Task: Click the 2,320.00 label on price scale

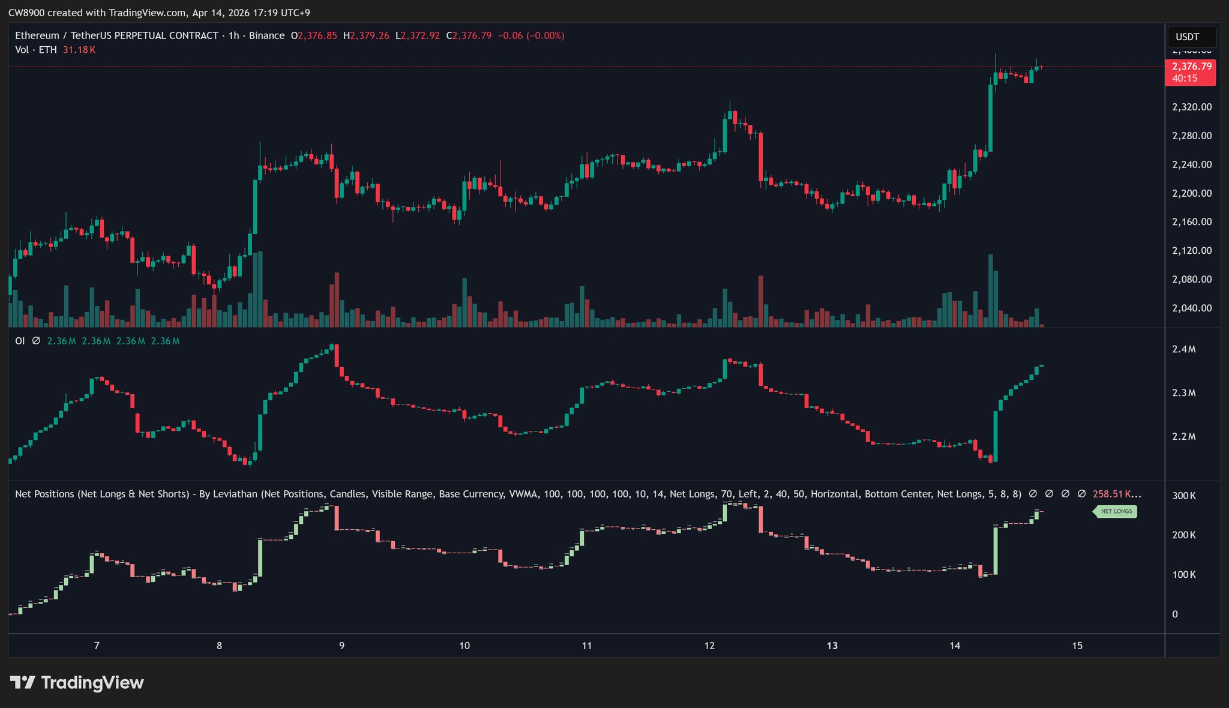Action: click(x=1191, y=107)
